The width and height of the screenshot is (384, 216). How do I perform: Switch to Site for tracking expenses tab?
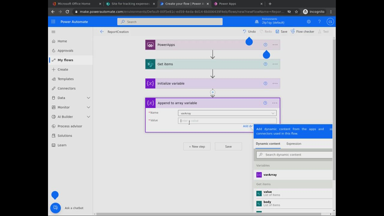tap(130, 4)
